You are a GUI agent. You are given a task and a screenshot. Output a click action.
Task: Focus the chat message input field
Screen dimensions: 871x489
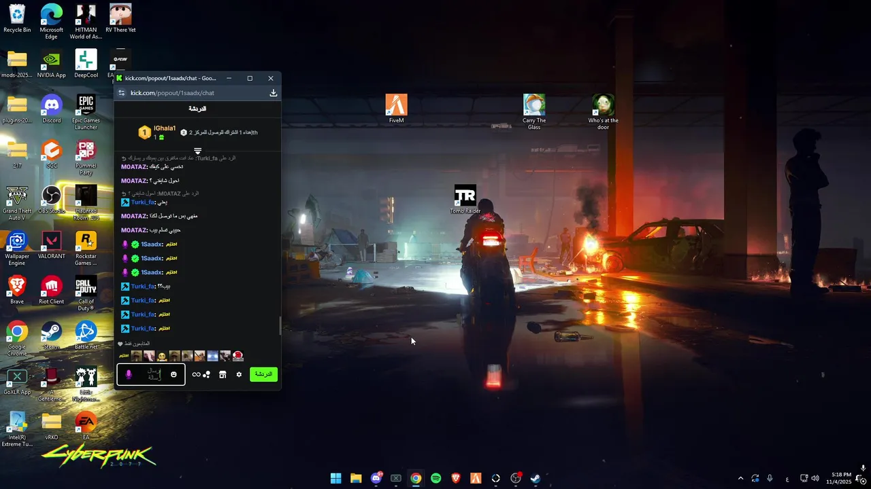151,374
